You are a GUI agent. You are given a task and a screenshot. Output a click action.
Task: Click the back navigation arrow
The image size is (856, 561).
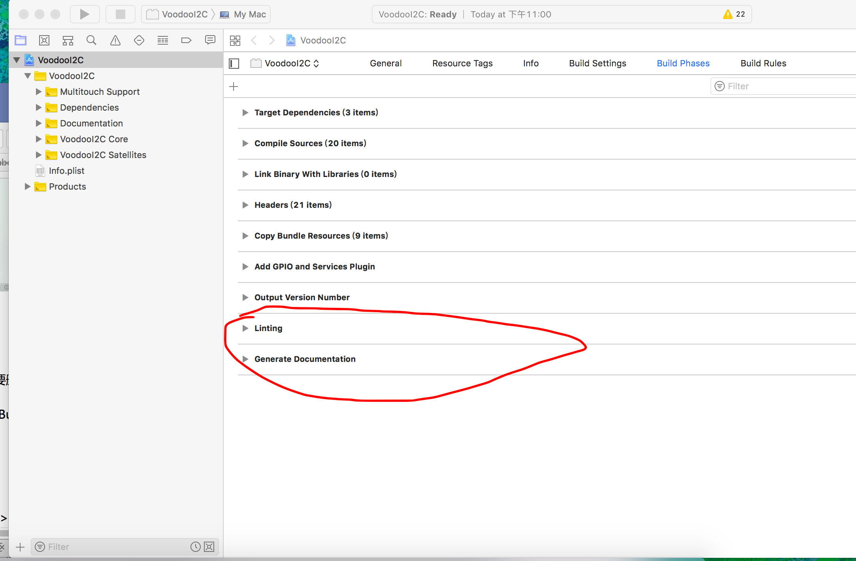point(255,40)
